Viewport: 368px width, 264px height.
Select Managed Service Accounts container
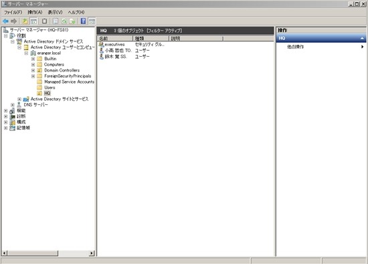pos(69,82)
